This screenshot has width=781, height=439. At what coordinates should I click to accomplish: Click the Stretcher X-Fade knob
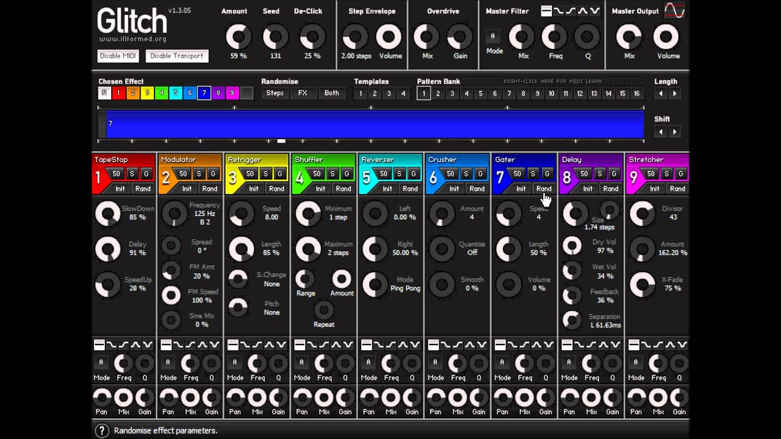642,285
